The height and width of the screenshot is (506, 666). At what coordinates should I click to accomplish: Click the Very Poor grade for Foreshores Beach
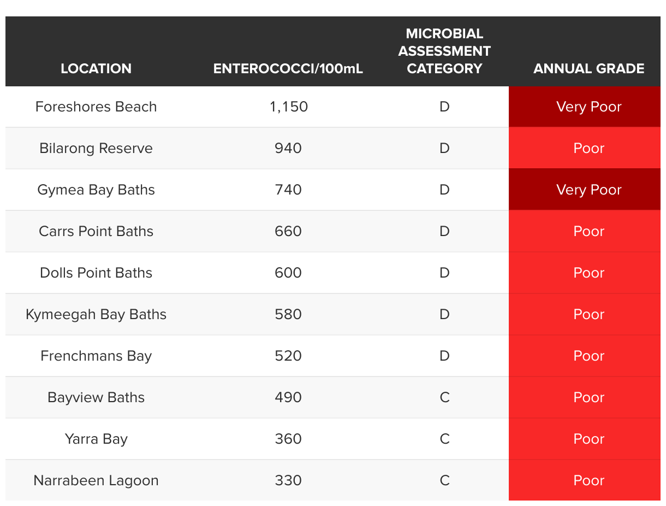pos(588,107)
